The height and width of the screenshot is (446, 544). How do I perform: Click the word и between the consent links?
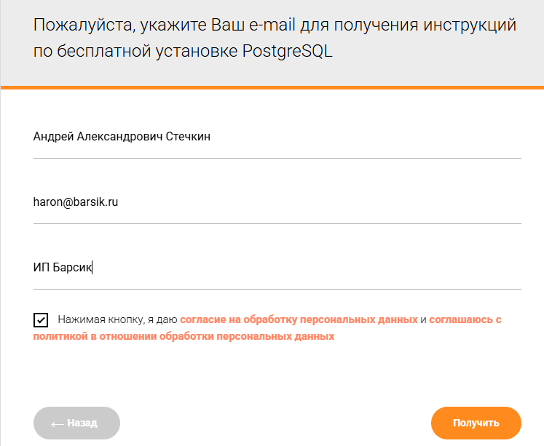coord(423,319)
